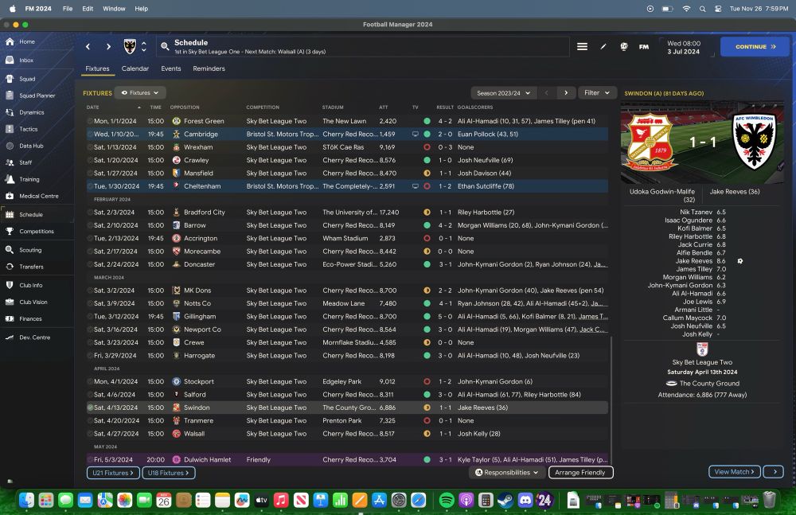Open Finances in the sidebar
This screenshot has height=515, width=796.
pyautogui.click(x=30, y=319)
